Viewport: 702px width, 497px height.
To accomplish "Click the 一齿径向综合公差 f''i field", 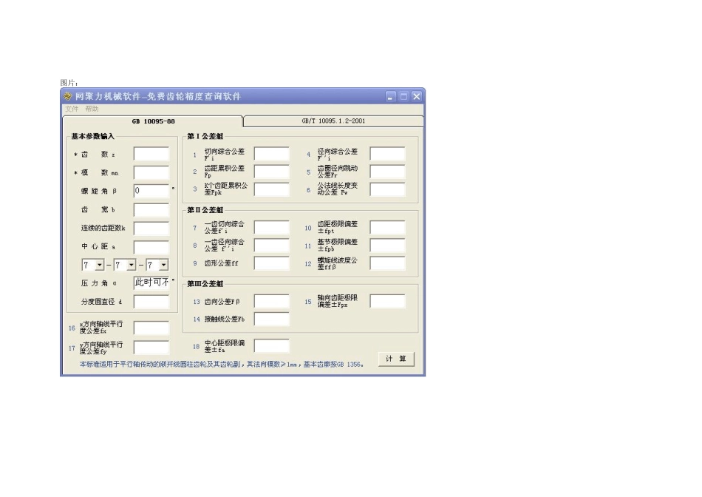I will pyautogui.click(x=272, y=245).
